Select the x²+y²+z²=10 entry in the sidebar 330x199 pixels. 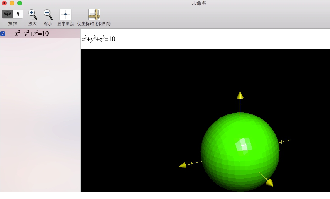point(32,34)
